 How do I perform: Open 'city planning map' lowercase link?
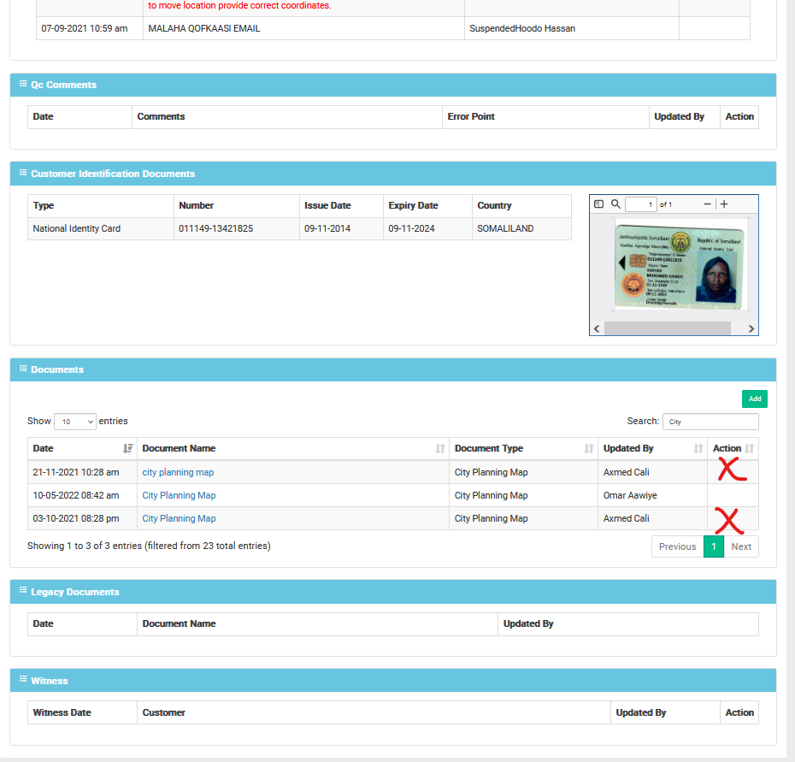178,472
